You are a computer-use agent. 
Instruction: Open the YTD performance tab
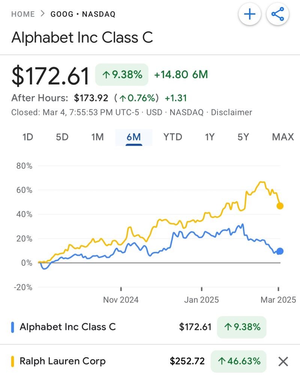[x=172, y=137]
